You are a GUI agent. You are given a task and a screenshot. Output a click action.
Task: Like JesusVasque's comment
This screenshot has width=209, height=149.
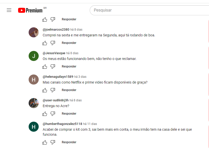tap(45, 66)
